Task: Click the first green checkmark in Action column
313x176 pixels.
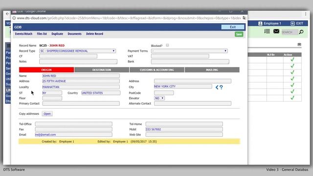Action: point(292,60)
